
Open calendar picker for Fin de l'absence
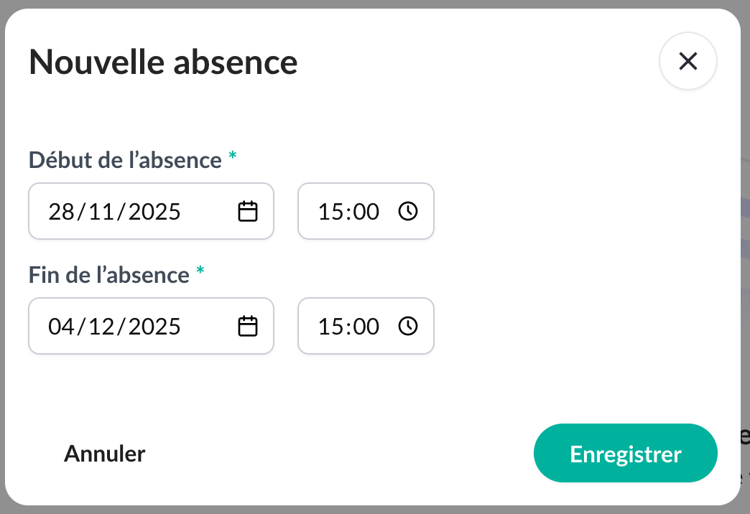248,326
